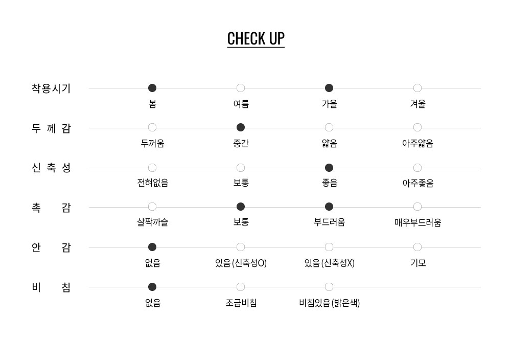Select the 여름 season circle

(x=241, y=88)
